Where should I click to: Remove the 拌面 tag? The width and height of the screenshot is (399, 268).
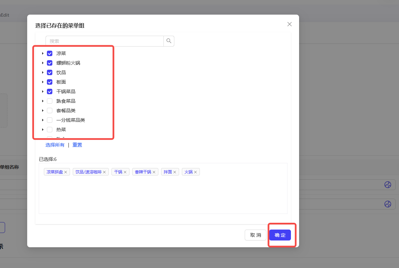175,172
